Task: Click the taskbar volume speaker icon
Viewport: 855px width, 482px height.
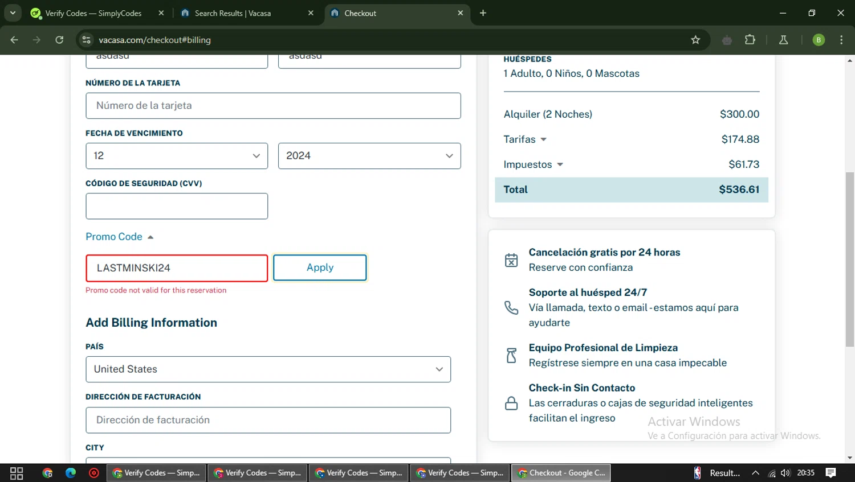Action: (x=786, y=473)
